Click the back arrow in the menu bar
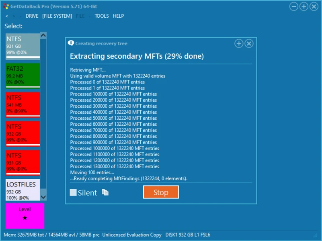 point(7,16)
